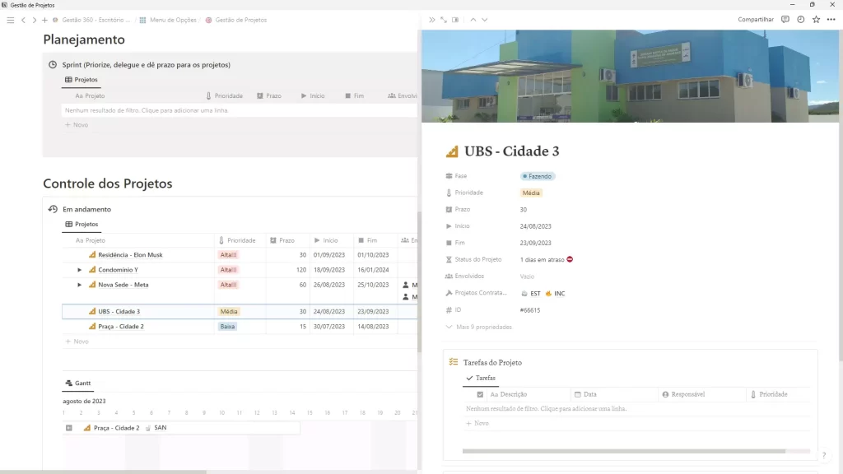Image resolution: width=843 pixels, height=474 pixels.
Task: Click the Em andamento history icon
Action: tap(53, 209)
